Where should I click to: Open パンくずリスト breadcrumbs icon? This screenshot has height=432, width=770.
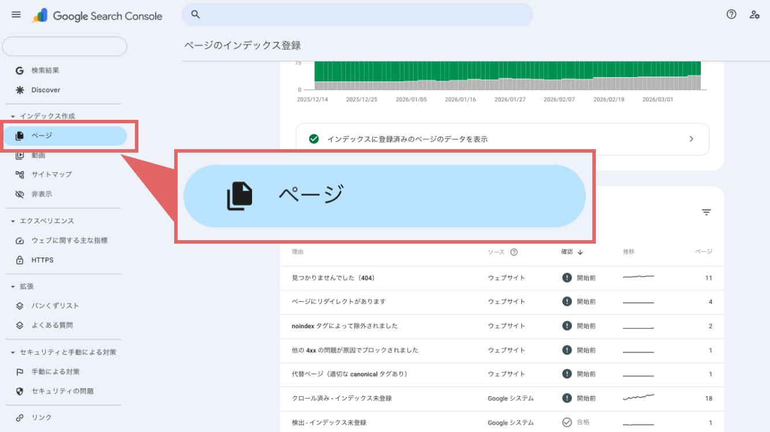[x=21, y=305]
